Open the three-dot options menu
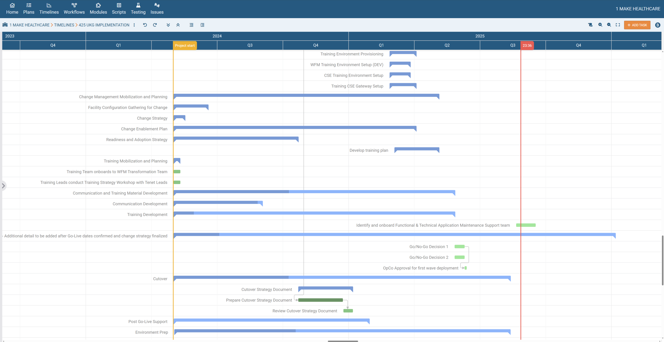Viewport: 664px width, 342px height. pyautogui.click(x=134, y=25)
